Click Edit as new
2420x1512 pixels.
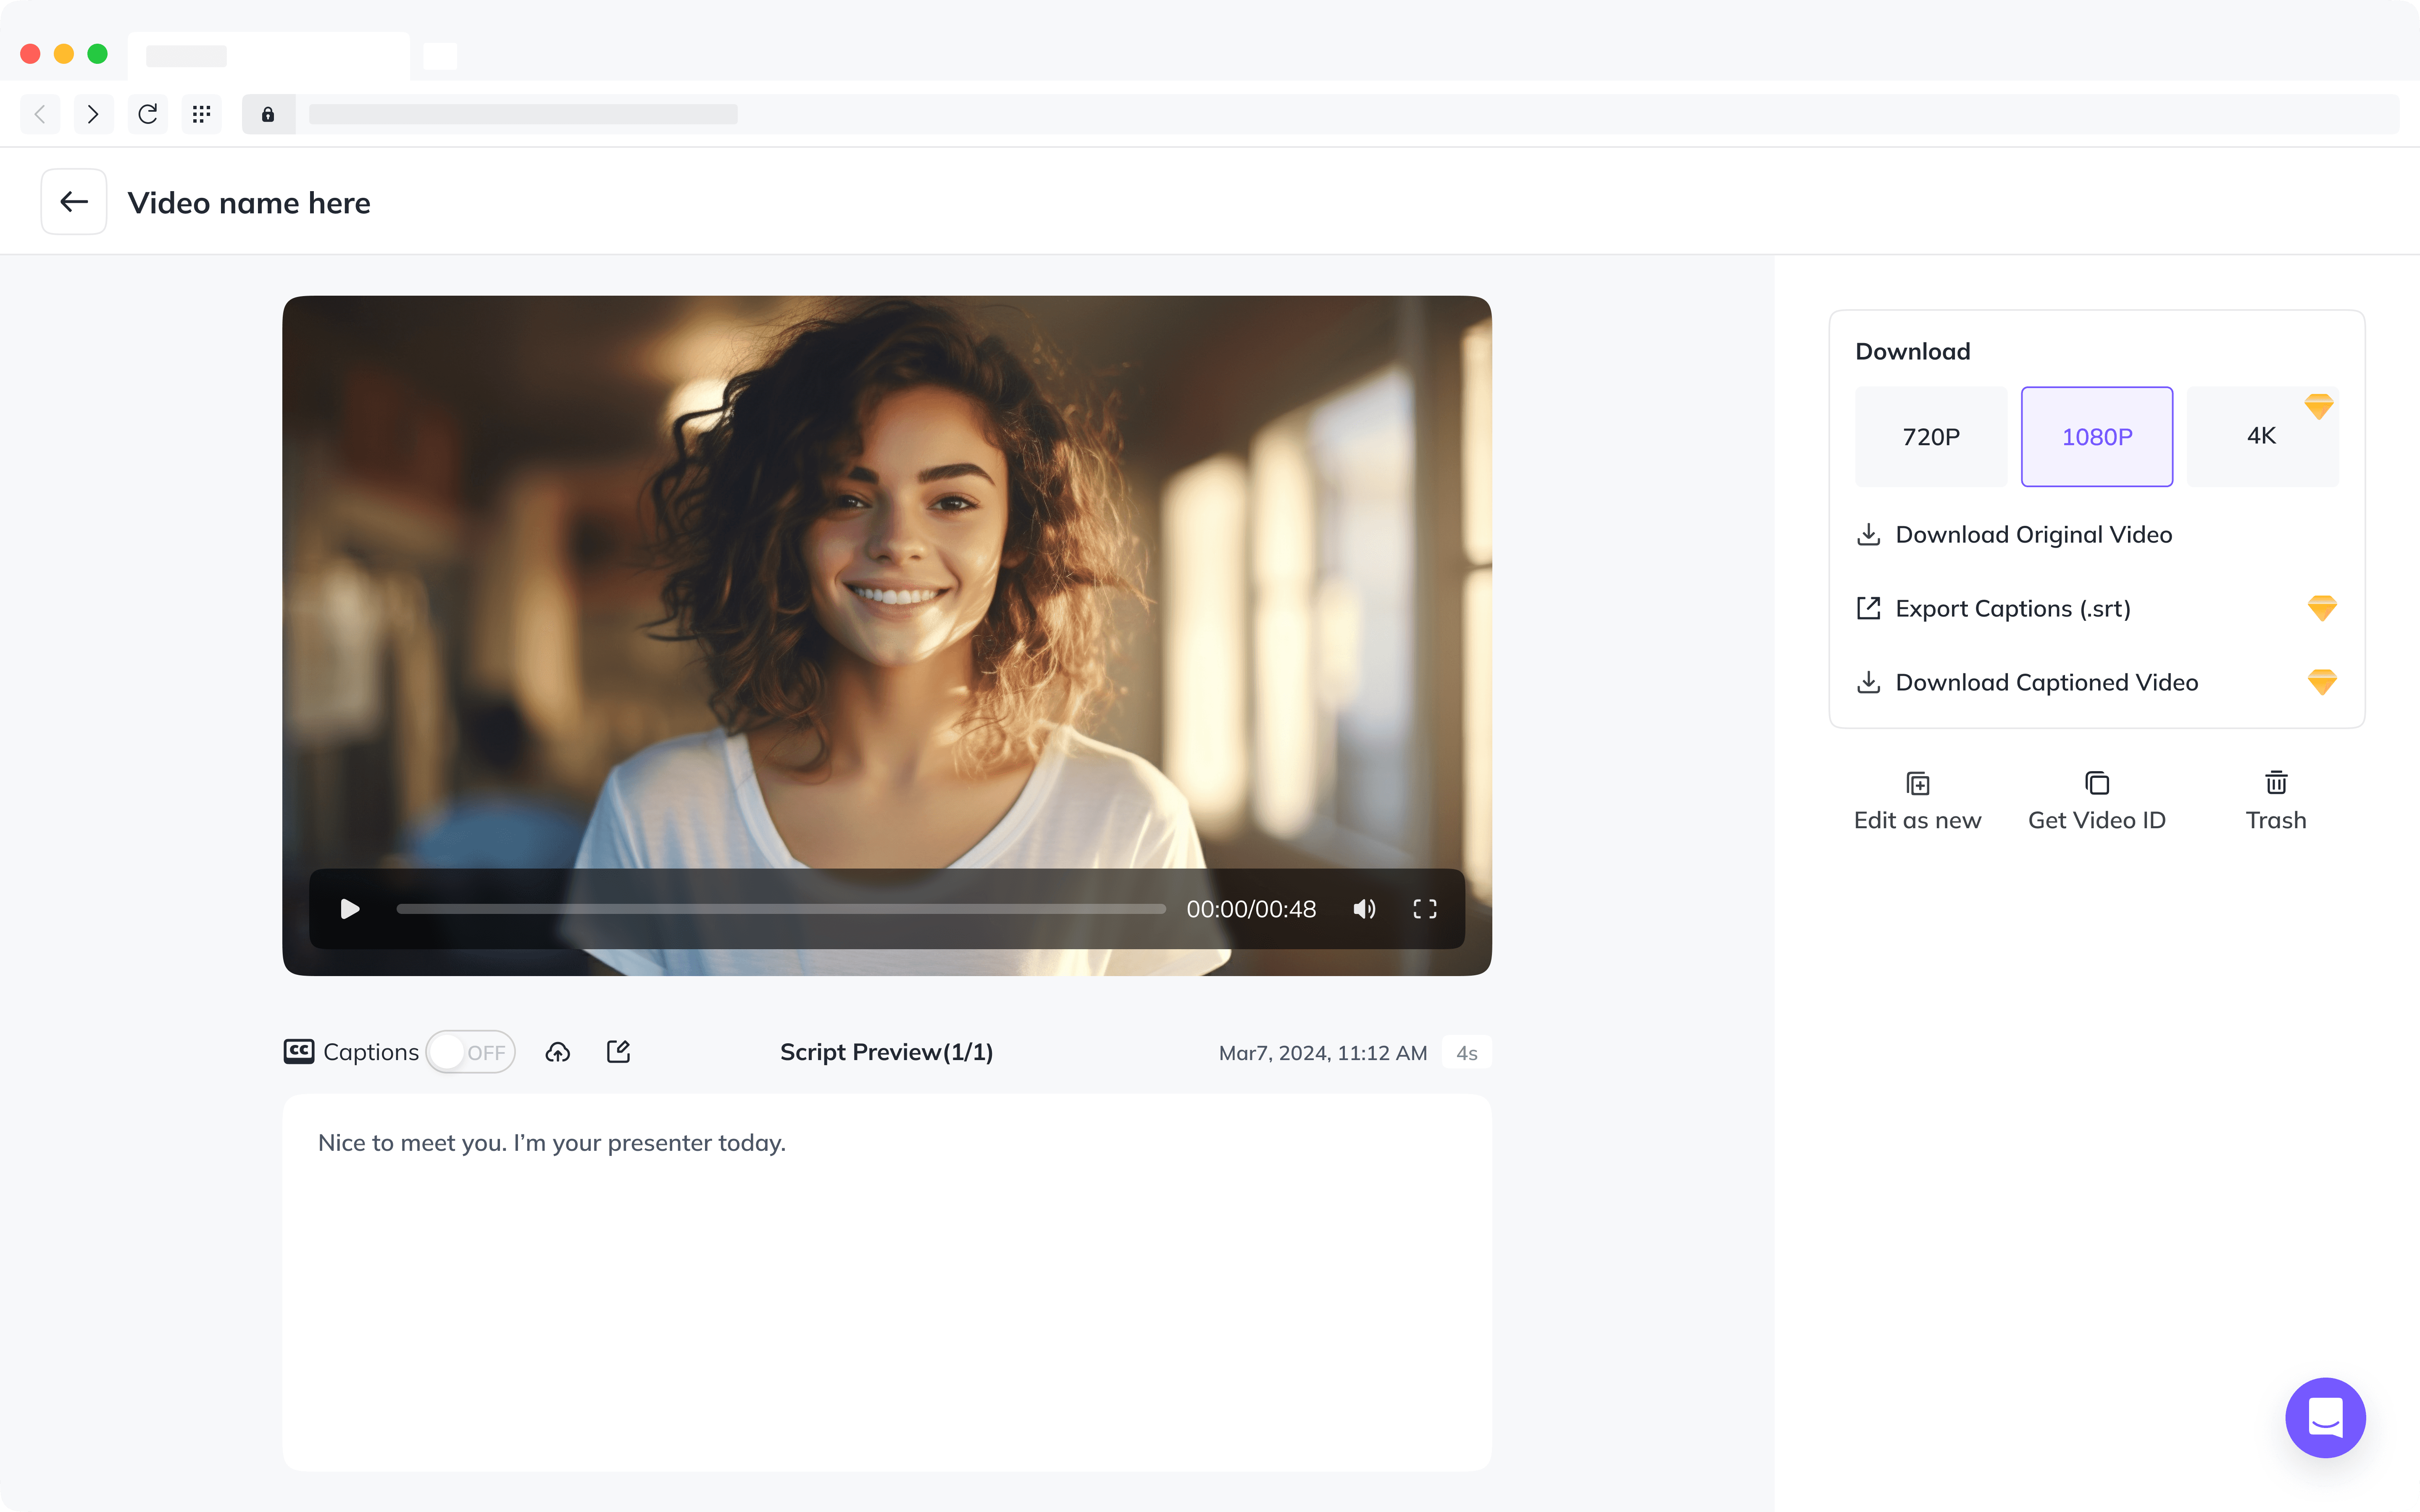coord(1917,801)
